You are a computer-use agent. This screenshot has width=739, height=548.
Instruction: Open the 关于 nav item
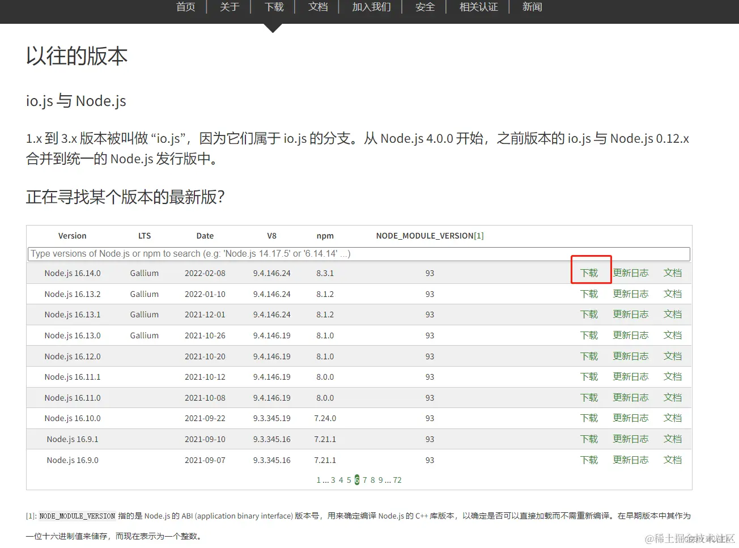pyautogui.click(x=230, y=7)
